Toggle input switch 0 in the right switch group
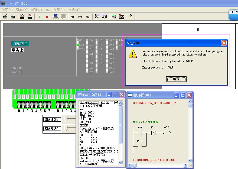The height and width of the screenshot is (169, 238). click(x=58, y=105)
